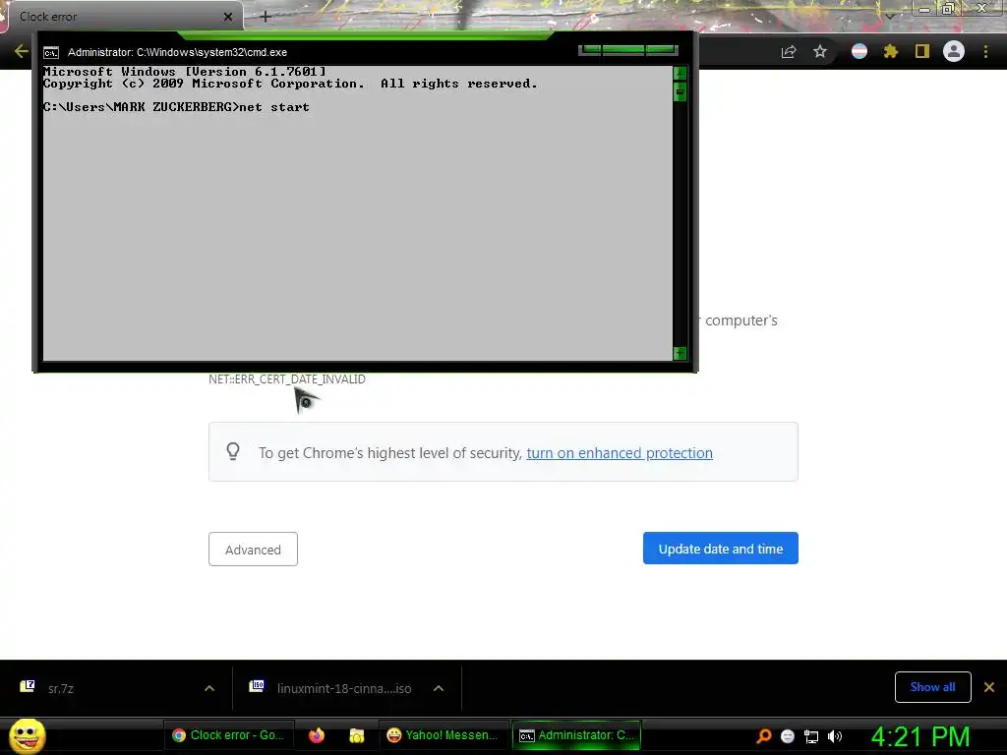This screenshot has height=755, width=1007.
Task: Switch to Administrator cmd taskbar button
Action: 576,735
